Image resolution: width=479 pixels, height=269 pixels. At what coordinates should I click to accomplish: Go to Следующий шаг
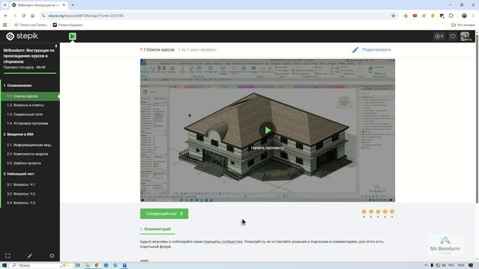point(165,214)
